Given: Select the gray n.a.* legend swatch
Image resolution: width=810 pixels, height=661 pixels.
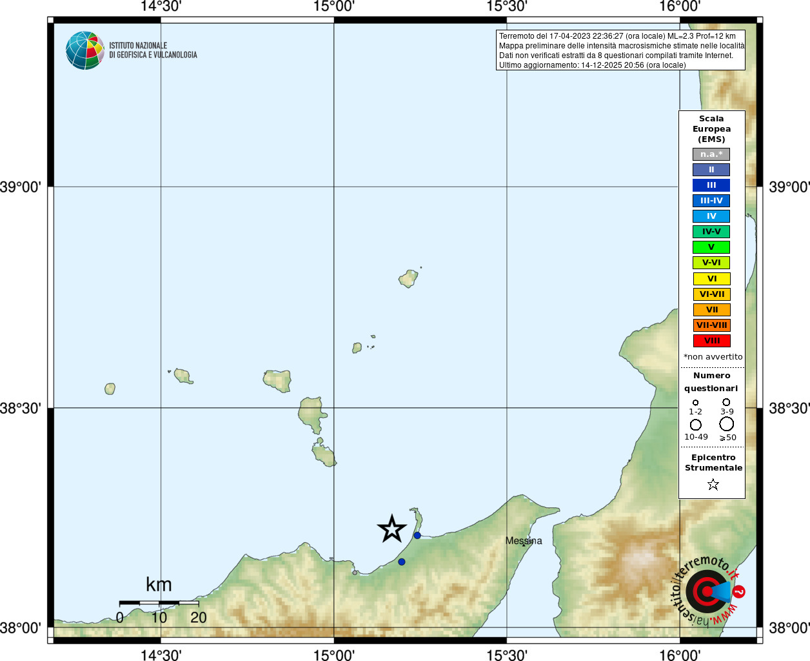Looking at the screenshot, I should 711,154.
